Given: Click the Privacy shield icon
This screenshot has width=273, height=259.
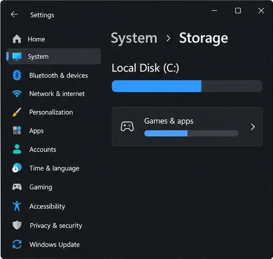Looking at the screenshot, I should pos(17,225).
